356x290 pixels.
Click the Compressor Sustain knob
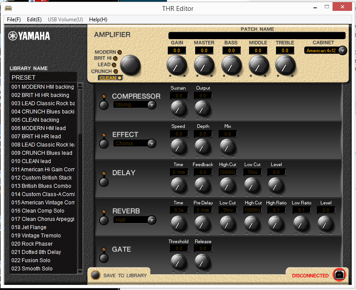(177, 107)
